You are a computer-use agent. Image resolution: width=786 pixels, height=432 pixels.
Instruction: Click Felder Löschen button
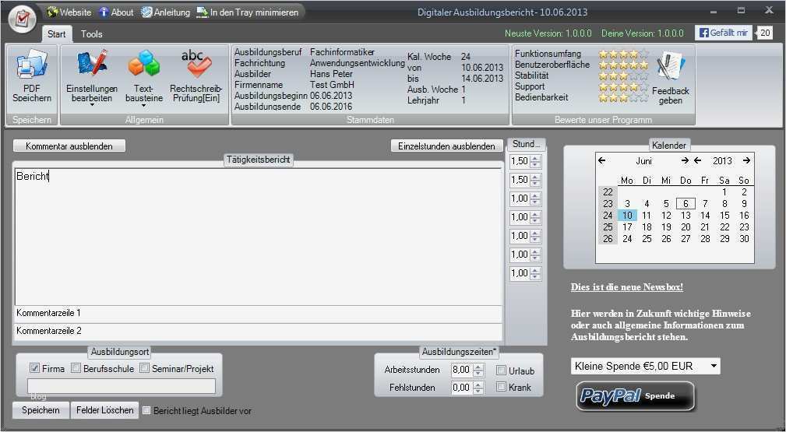point(104,410)
